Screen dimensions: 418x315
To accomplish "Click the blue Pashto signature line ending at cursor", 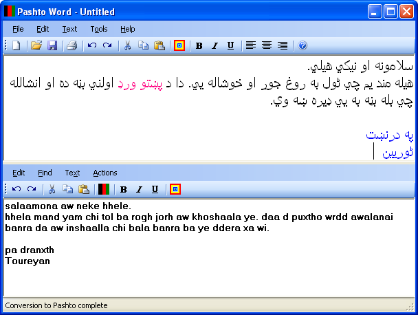I will pos(397,153).
